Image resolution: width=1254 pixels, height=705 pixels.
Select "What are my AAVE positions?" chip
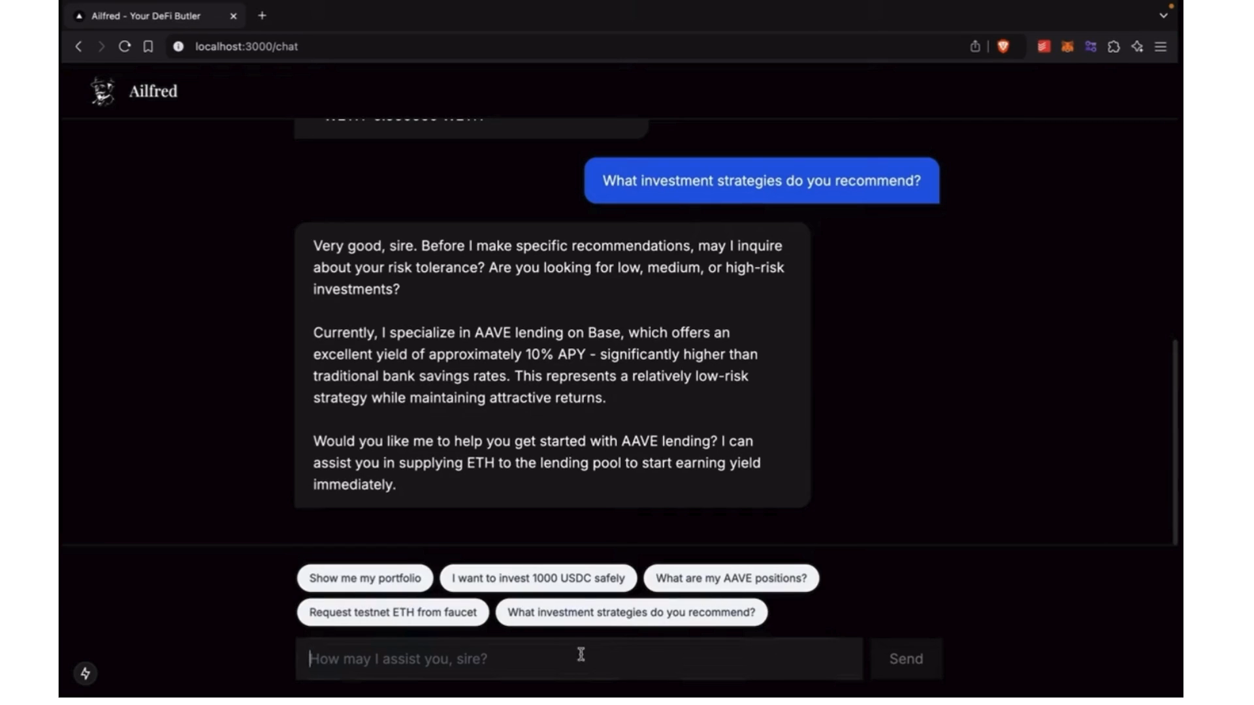[731, 578]
